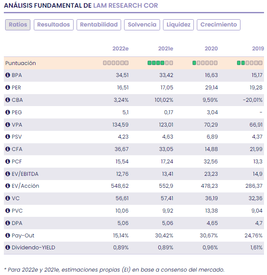Image resolution: width=267 pixels, height=275 pixels.
Task: Click the DPA info icon
Action: tap(8, 223)
